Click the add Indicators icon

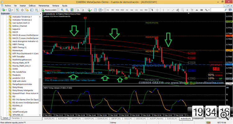pyautogui.click(x=89, y=10)
